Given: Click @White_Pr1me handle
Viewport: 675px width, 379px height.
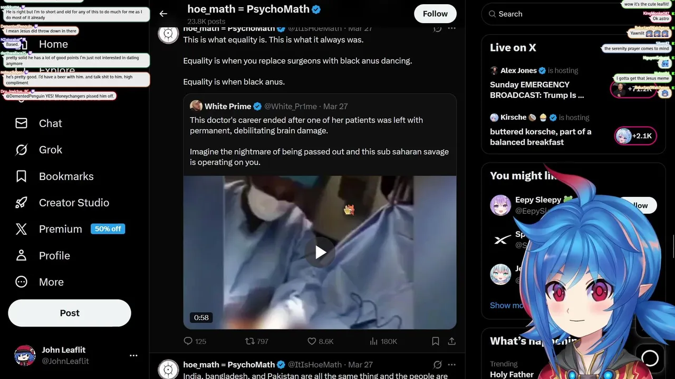Looking at the screenshot, I should [291, 106].
